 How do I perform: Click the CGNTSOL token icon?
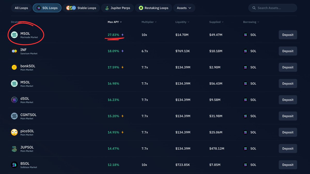pyautogui.click(x=14, y=116)
